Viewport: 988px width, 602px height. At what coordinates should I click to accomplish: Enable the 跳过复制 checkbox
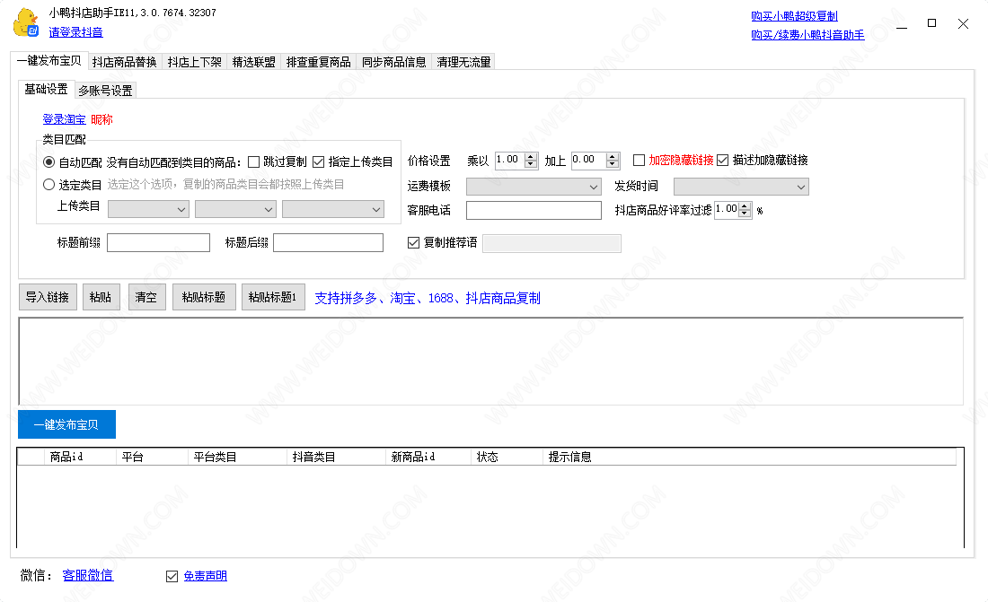254,162
